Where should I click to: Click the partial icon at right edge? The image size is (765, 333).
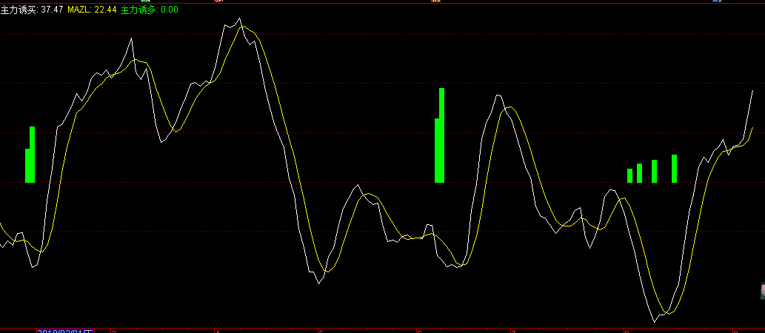762,292
